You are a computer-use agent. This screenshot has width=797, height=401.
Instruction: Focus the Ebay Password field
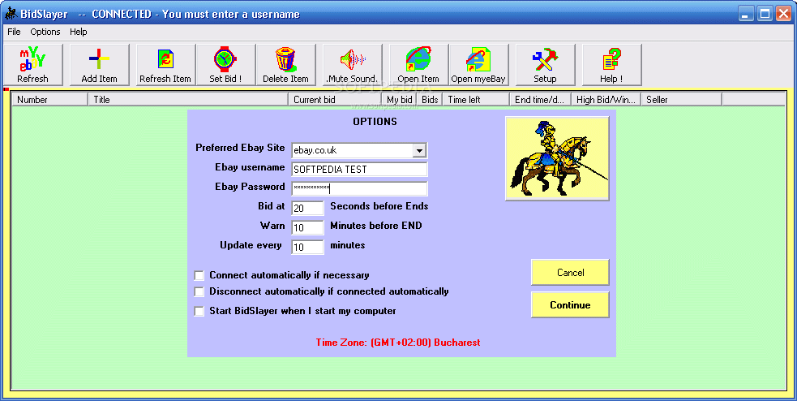point(359,188)
